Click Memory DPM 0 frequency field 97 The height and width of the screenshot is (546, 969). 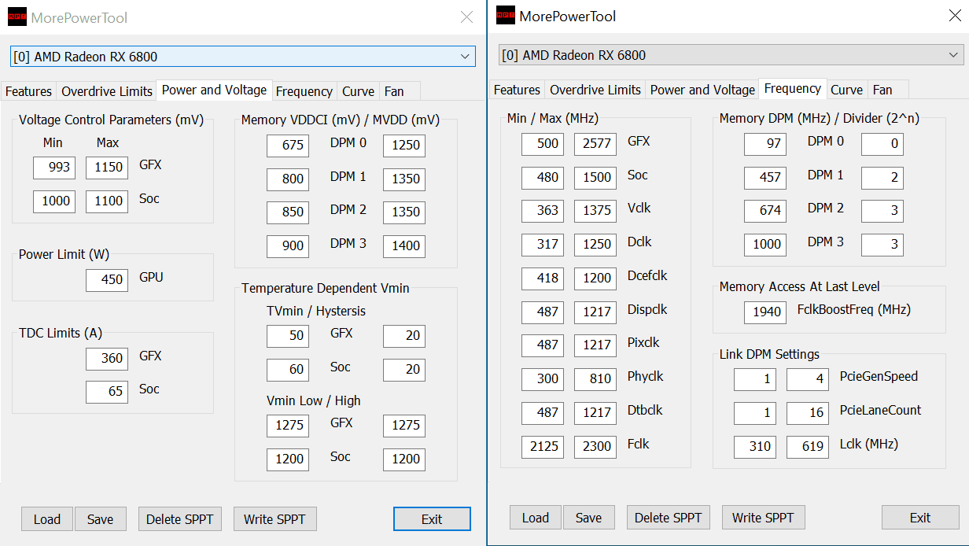(765, 144)
